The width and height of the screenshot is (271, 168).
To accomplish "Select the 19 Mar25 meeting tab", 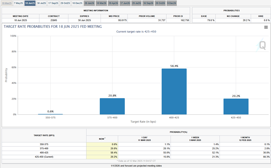I will pyautogui.click(x=6, y=3).
